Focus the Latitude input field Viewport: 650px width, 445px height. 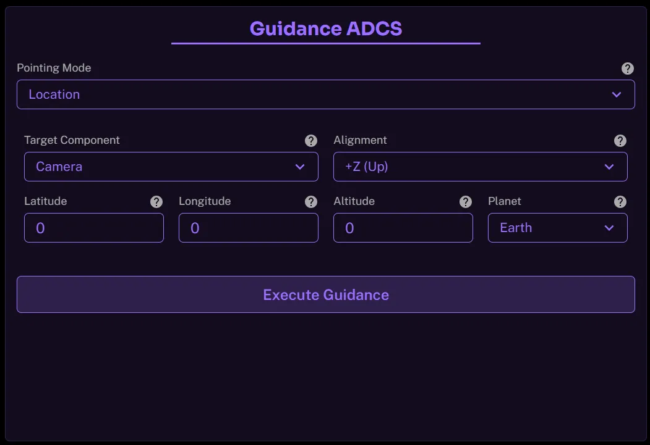coord(94,228)
